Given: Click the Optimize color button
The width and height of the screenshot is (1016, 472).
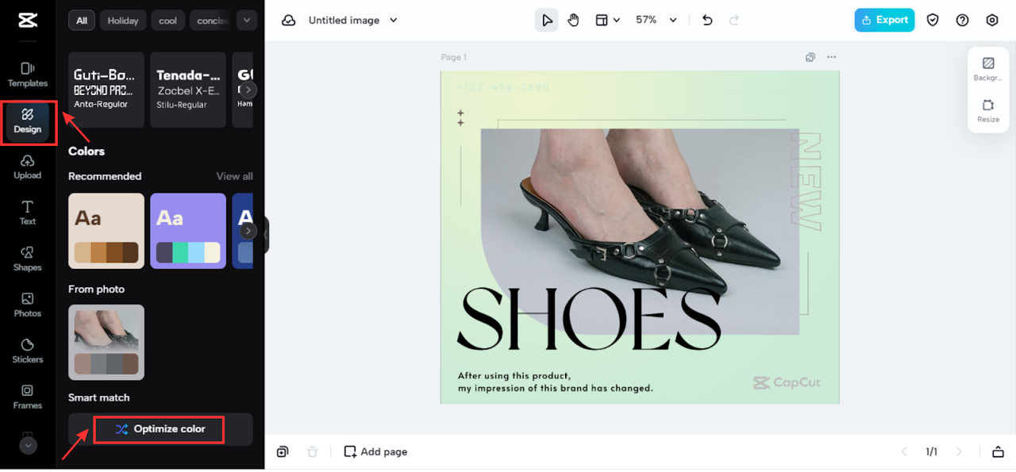Looking at the screenshot, I should coord(160,429).
